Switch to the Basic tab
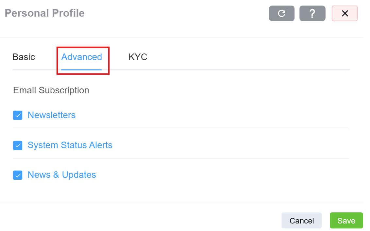The width and height of the screenshot is (370, 231). (x=24, y=57)
